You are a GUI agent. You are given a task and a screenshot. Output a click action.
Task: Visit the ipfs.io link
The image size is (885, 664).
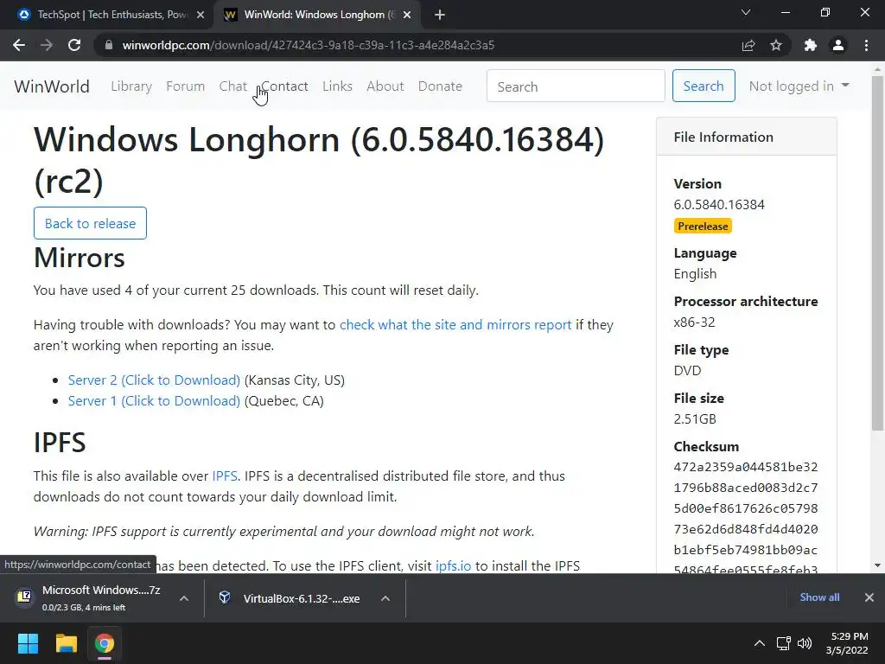(x=453, y=565)
